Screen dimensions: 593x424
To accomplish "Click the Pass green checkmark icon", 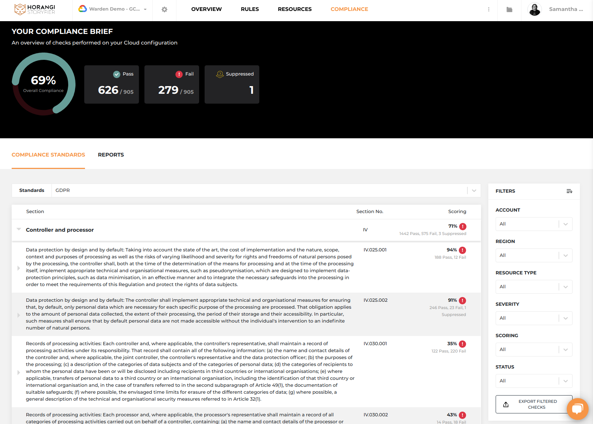I will pyautogui.click(x=117, y=74).
